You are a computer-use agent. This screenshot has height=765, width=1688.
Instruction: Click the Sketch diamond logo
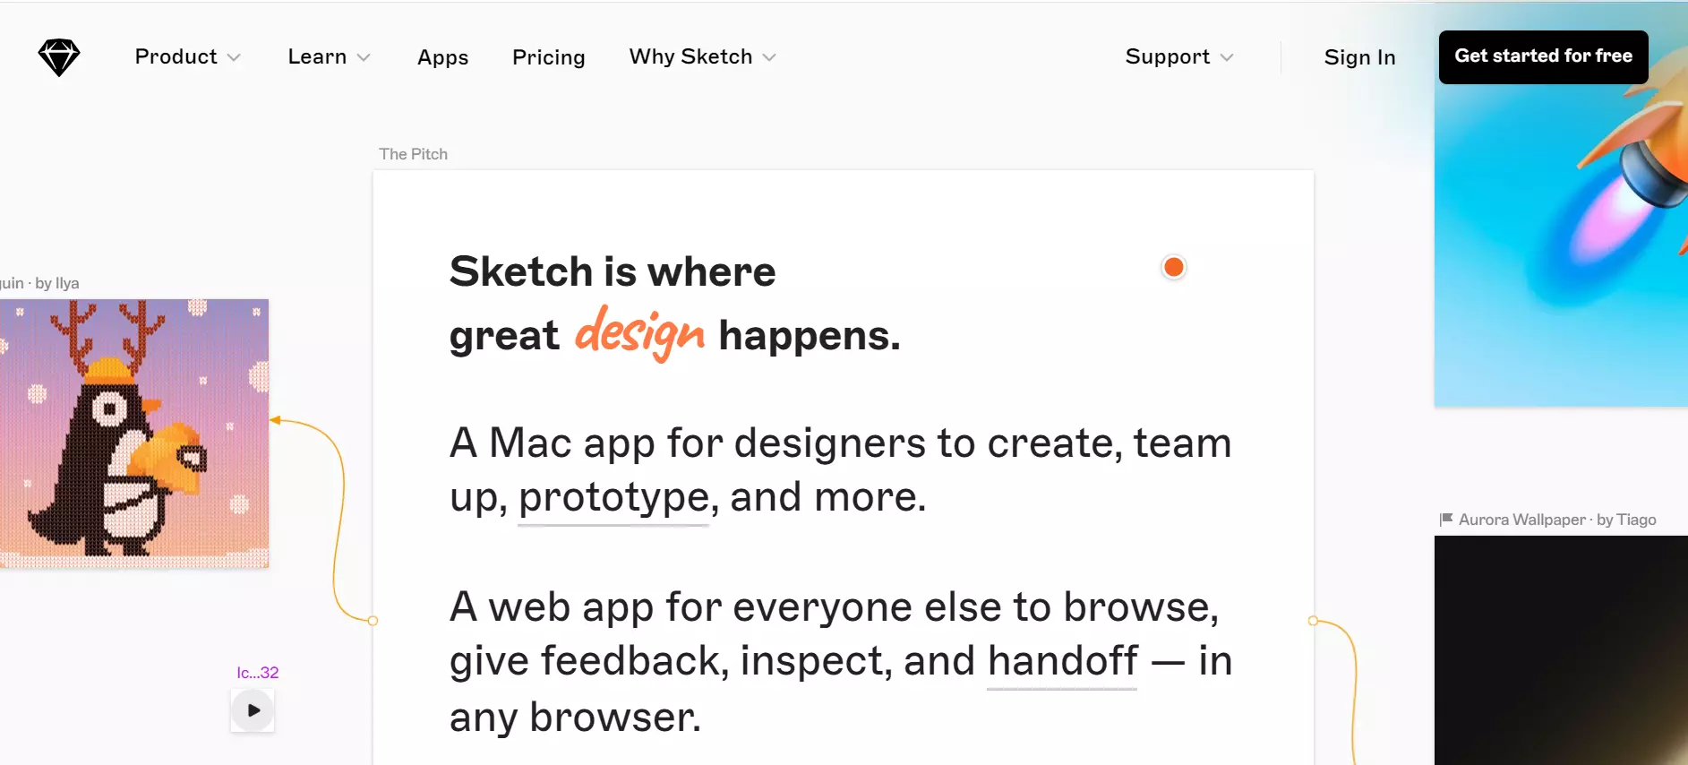59,57
